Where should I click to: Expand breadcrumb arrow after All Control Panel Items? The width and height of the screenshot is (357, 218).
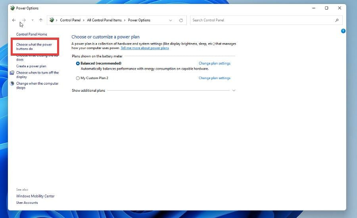pos(125,20)
